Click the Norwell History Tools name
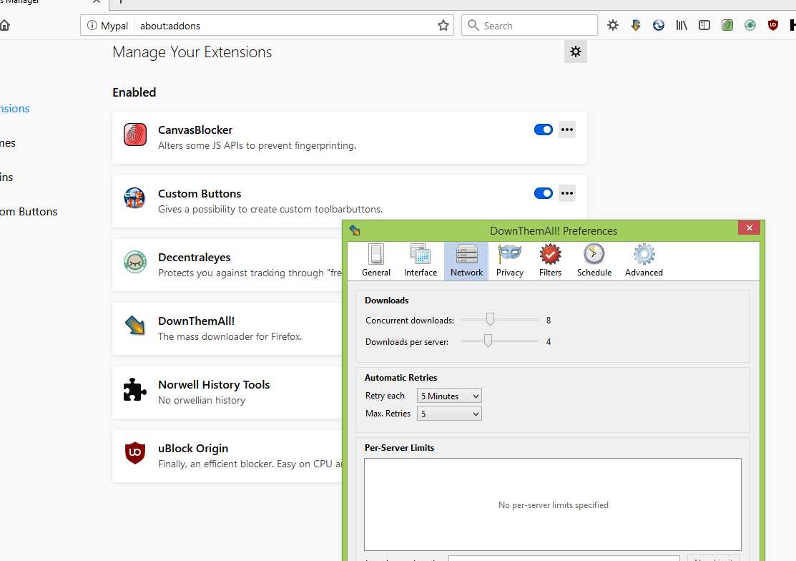Screen dimensions: 796x561 point(214,385)
